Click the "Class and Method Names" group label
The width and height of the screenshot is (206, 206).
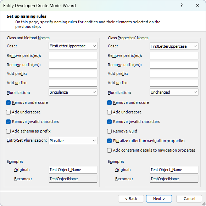28,38
